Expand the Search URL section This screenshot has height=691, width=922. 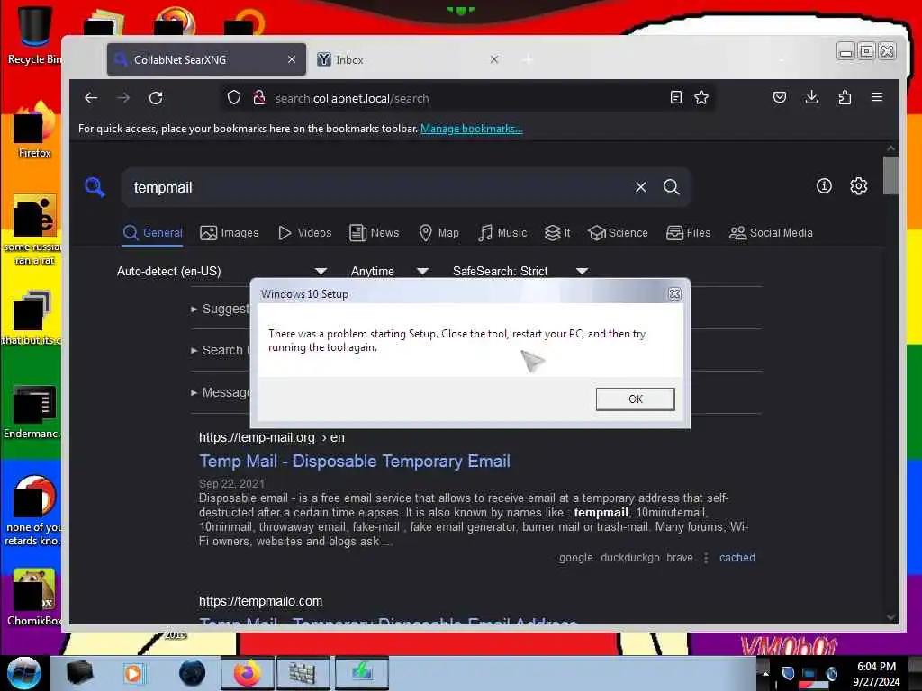pos(221,350)
